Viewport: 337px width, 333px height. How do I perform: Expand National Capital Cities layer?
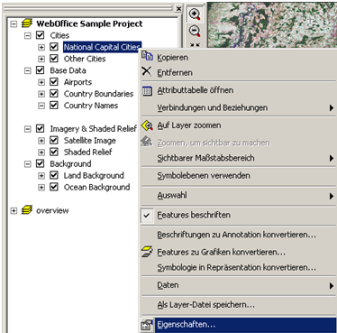(41, 47)
